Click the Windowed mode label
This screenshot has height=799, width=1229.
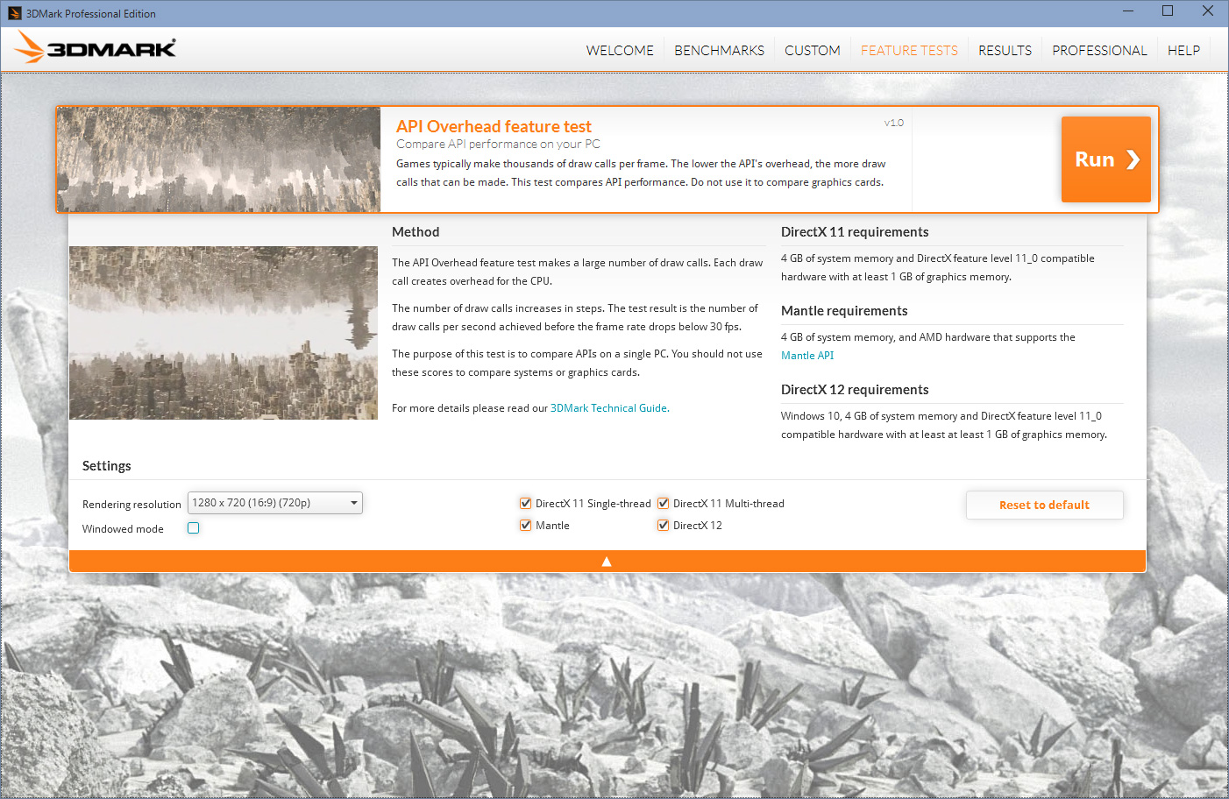click(x=123, y=529)
